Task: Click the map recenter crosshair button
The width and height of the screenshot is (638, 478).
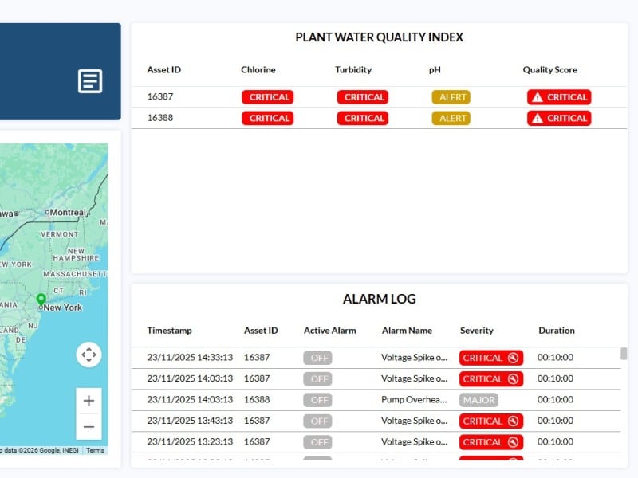Action: [x=89, y=355]
